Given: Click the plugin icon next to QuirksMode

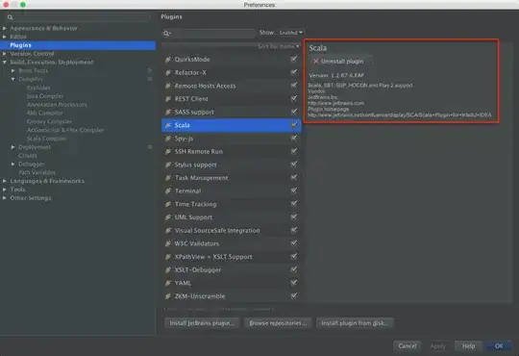Looking at the screenshot, I should [168, 60].
